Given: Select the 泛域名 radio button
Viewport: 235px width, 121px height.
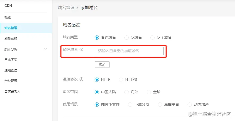Looking at the screenshot, I should click(126, 37).
